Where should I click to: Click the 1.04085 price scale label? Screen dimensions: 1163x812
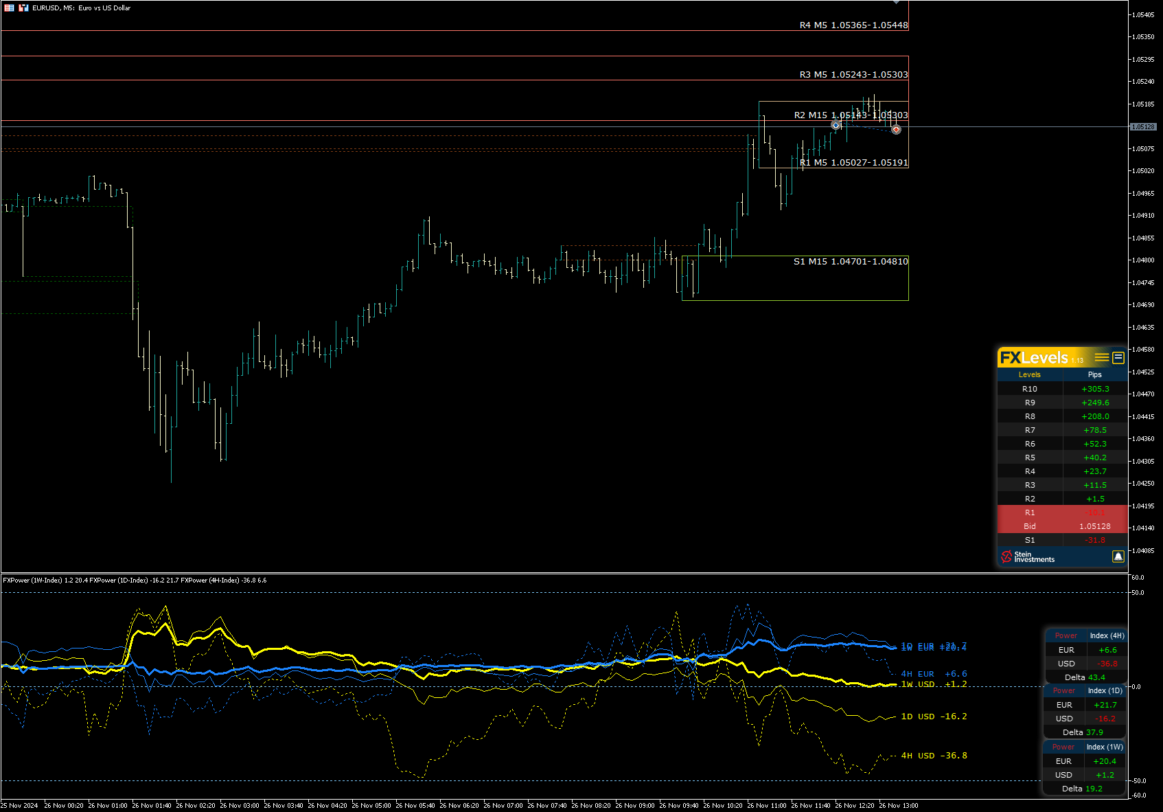pos(1143,551)
